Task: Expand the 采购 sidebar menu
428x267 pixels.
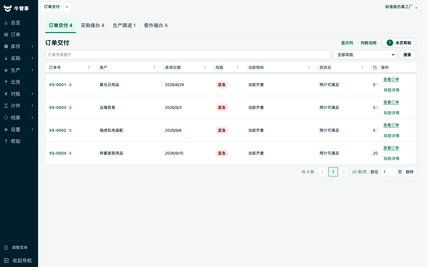Action: click(19, 58)
